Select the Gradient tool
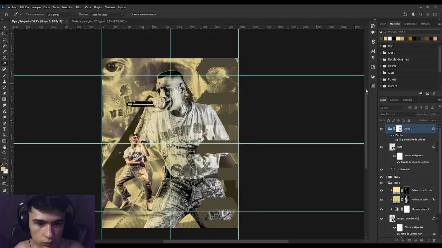 click(4, 99)
